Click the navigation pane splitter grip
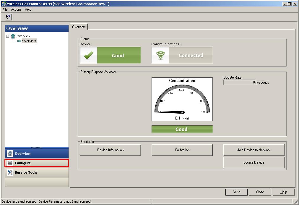This screenshot has height=205, width=299. coord(37,148)
